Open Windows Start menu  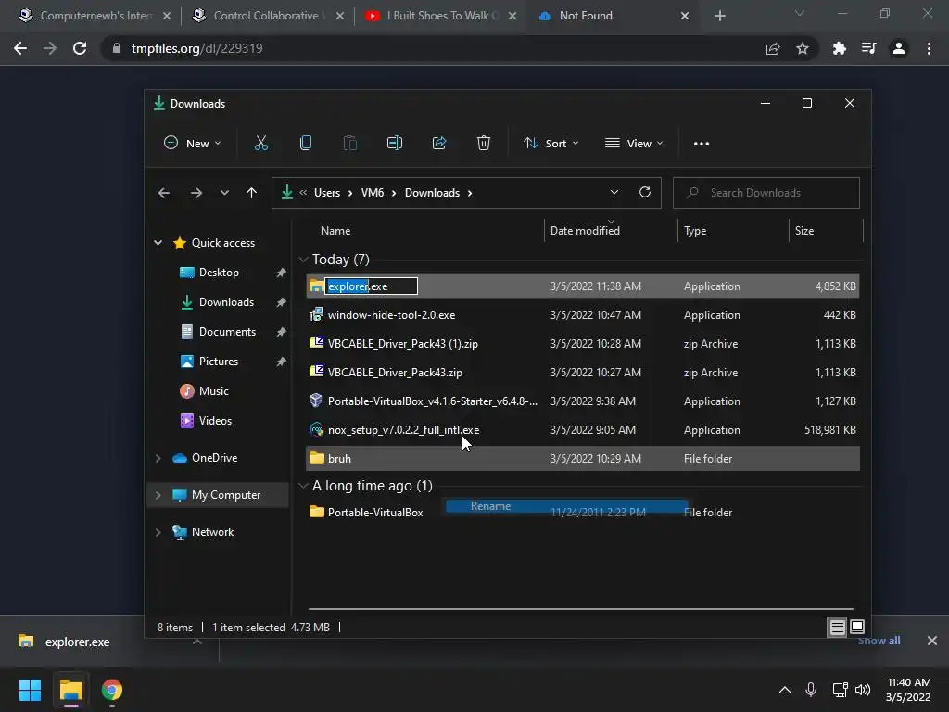pos(30,690)
